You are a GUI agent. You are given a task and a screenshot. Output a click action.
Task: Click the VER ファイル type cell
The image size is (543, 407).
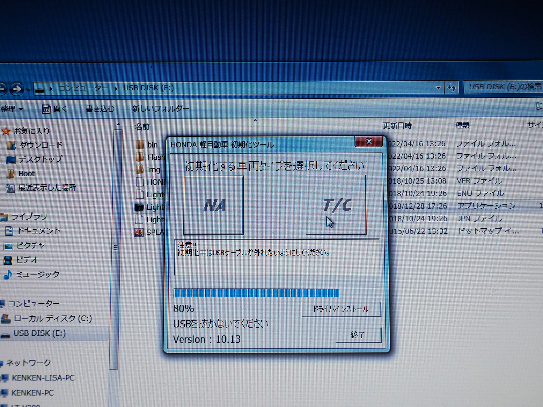pos(479,181)
